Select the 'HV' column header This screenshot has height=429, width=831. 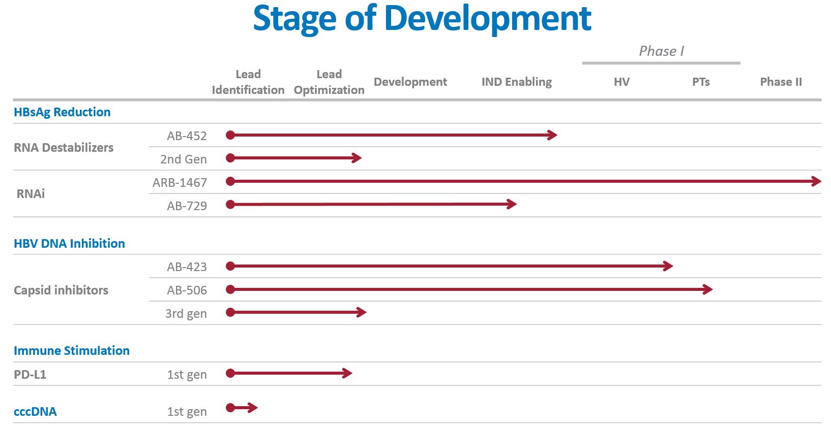621,82
